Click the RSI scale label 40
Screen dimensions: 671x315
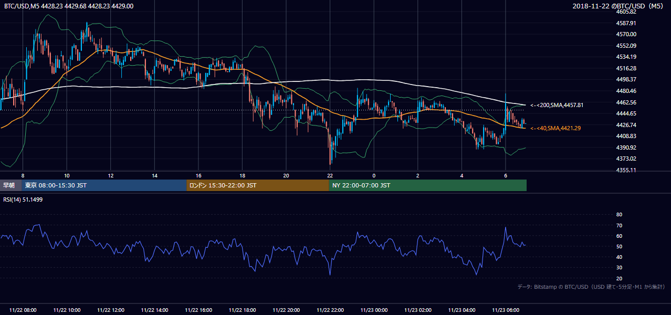(619, 257)
